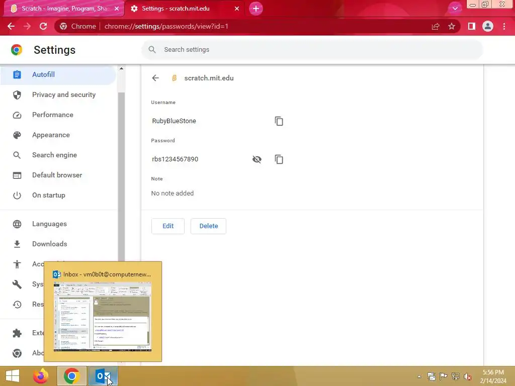The image size is (515, 386).
Task: Click the forward navigation arrow
Action: (x=27, y=26)
